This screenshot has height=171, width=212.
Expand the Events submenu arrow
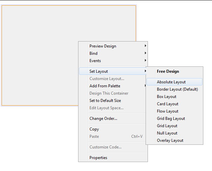pyautogui.click(x=145, y=60)
